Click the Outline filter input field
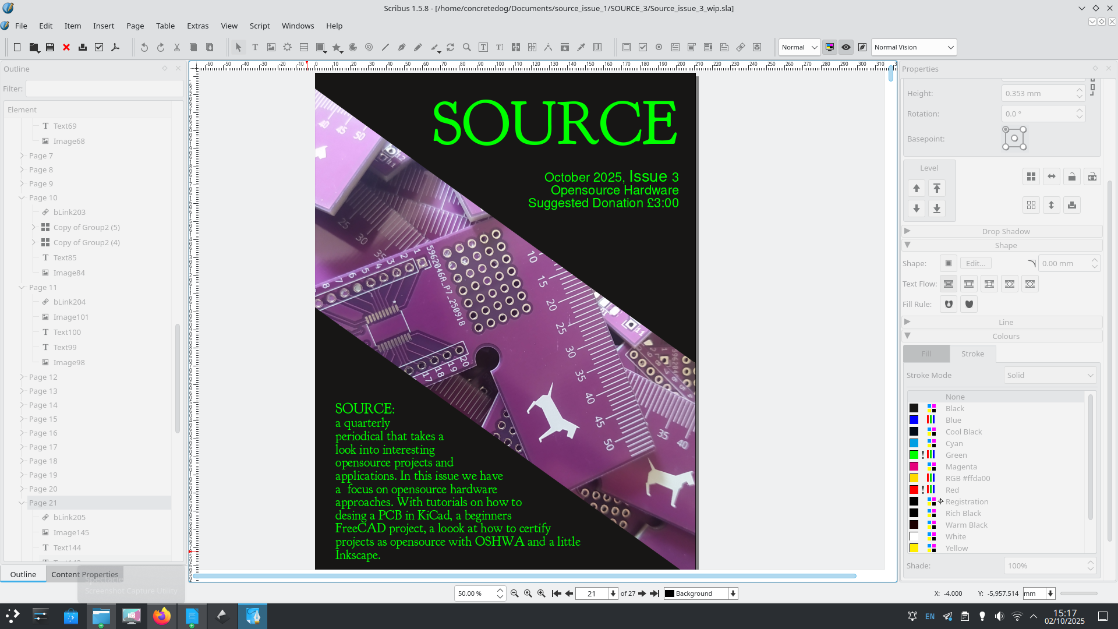1118x629 pixels. (x=105, y=89)
